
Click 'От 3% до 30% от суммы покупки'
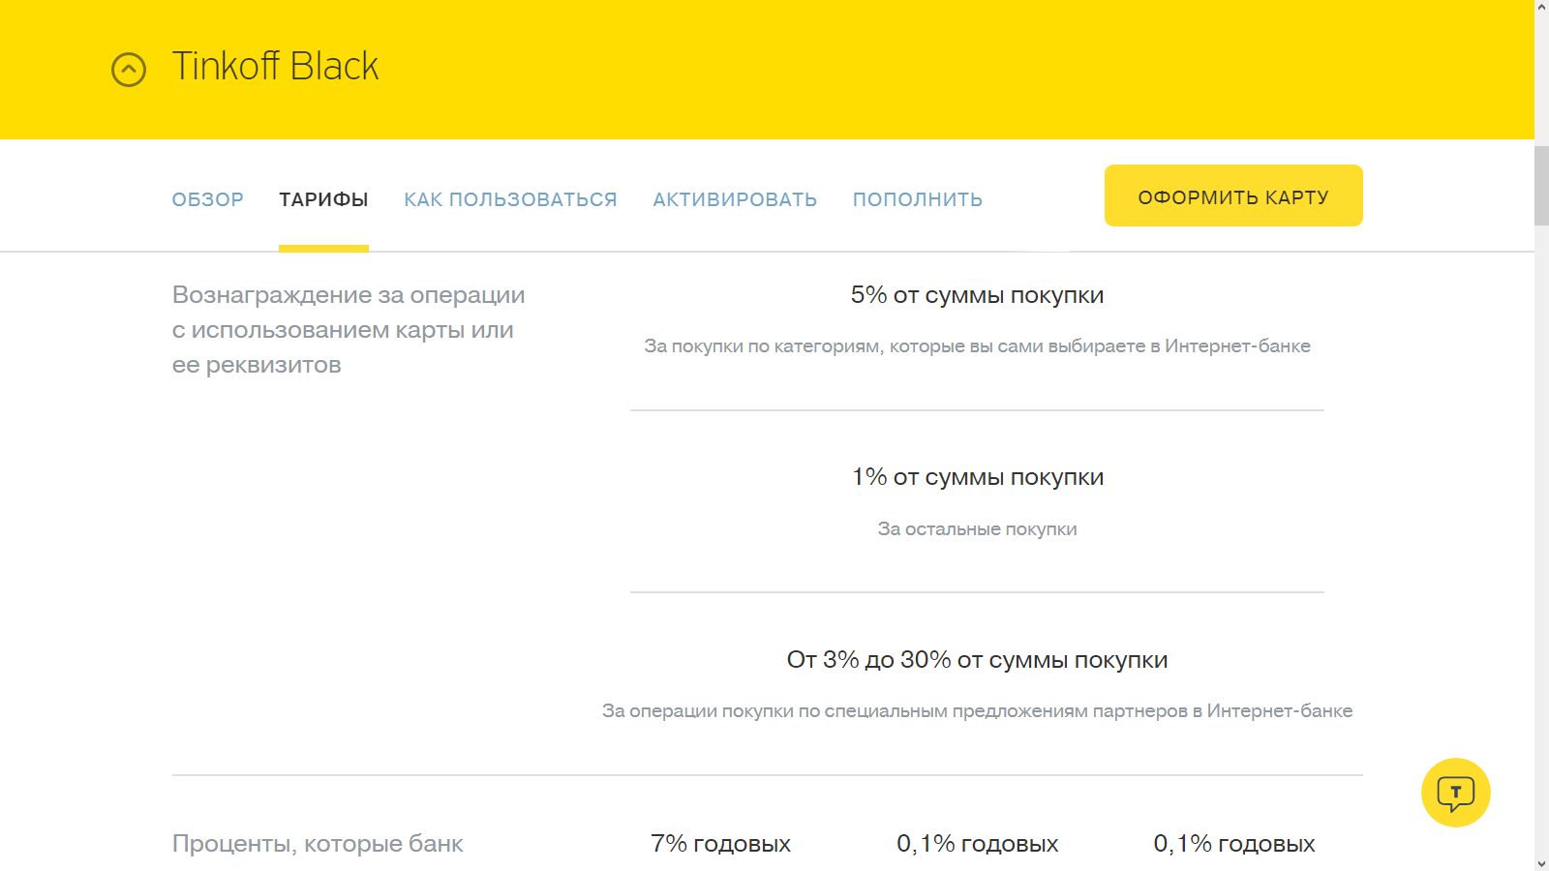pos(977,660)
